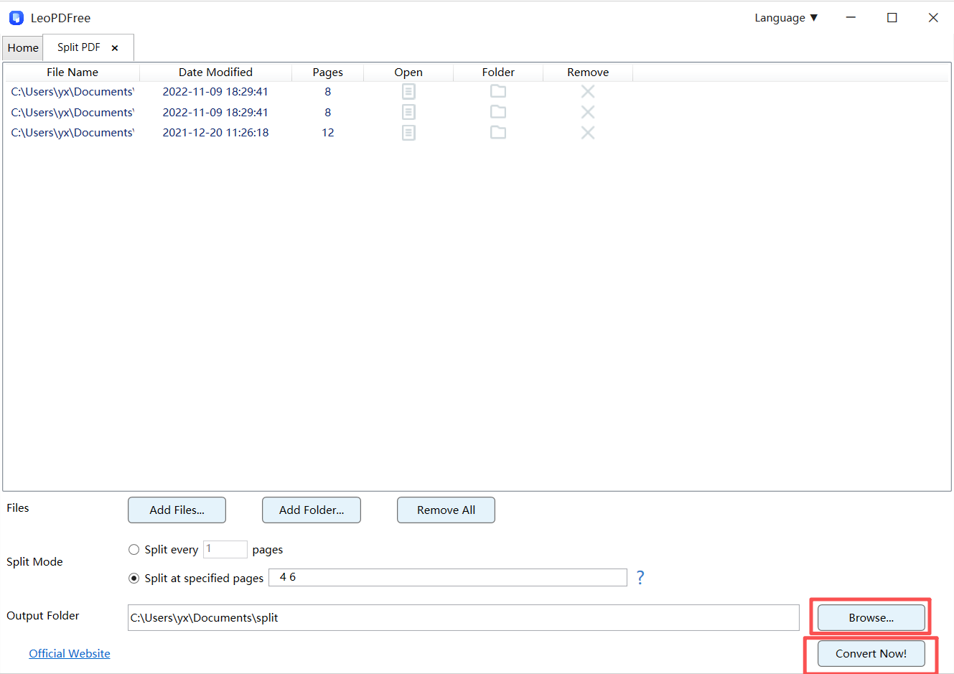The image size is (954, 674).
Task: Maximize the LeoPDFree window
Action: tap(892, 18)
